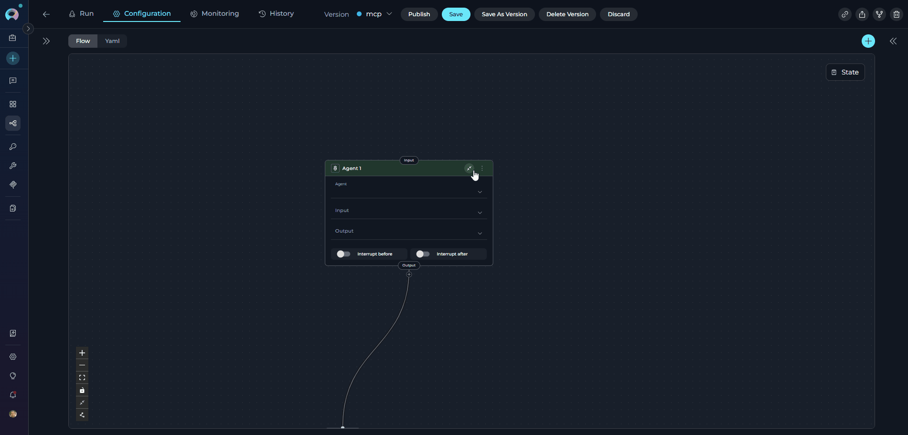Image resolution: width=908 pixels, height=435 pixels.
Task: Click the Input handle atop Agent 1
Action: tap(409, 160)
